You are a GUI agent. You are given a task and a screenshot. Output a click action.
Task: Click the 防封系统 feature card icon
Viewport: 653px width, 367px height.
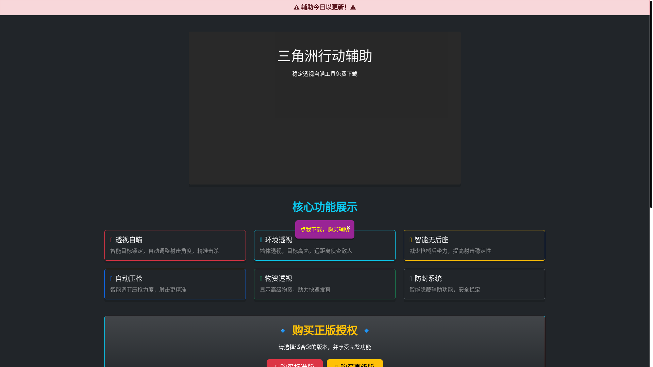coord(411,279)
